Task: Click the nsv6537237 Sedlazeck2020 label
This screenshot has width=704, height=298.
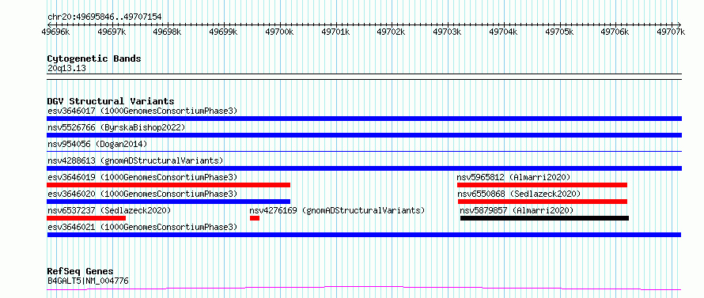Action: click(x=109, y=210)
